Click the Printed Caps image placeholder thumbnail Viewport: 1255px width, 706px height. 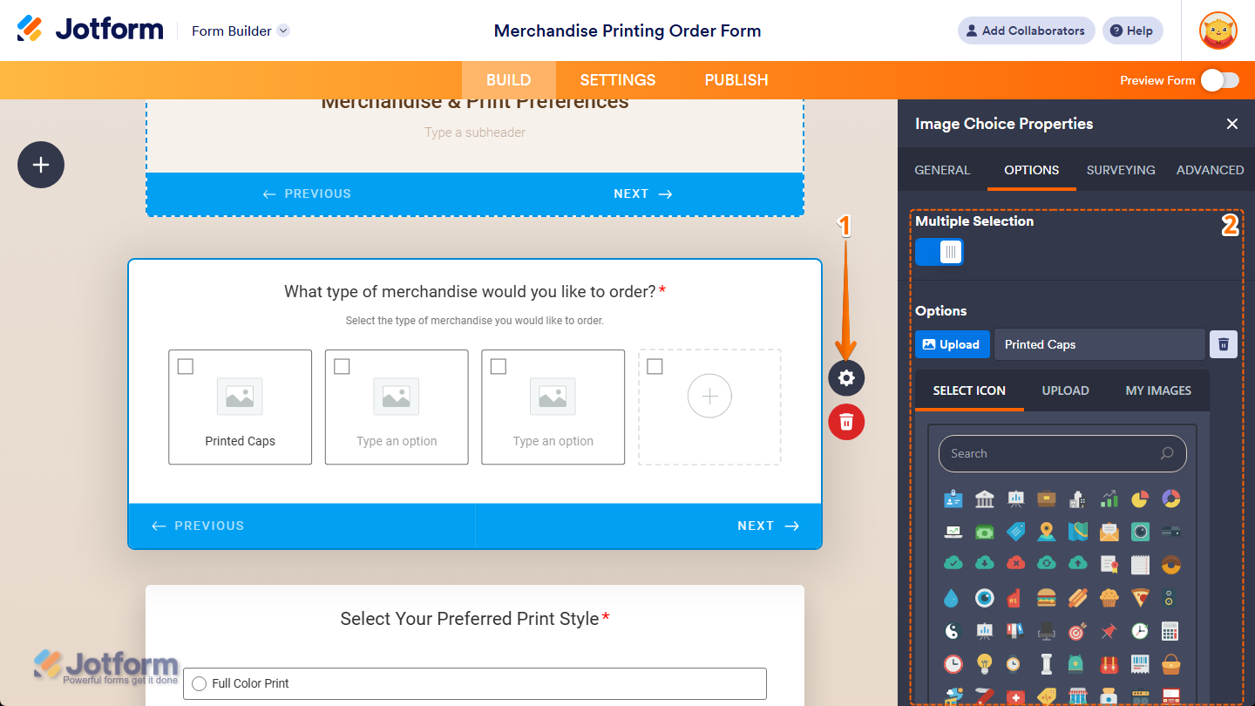[240, 396]
